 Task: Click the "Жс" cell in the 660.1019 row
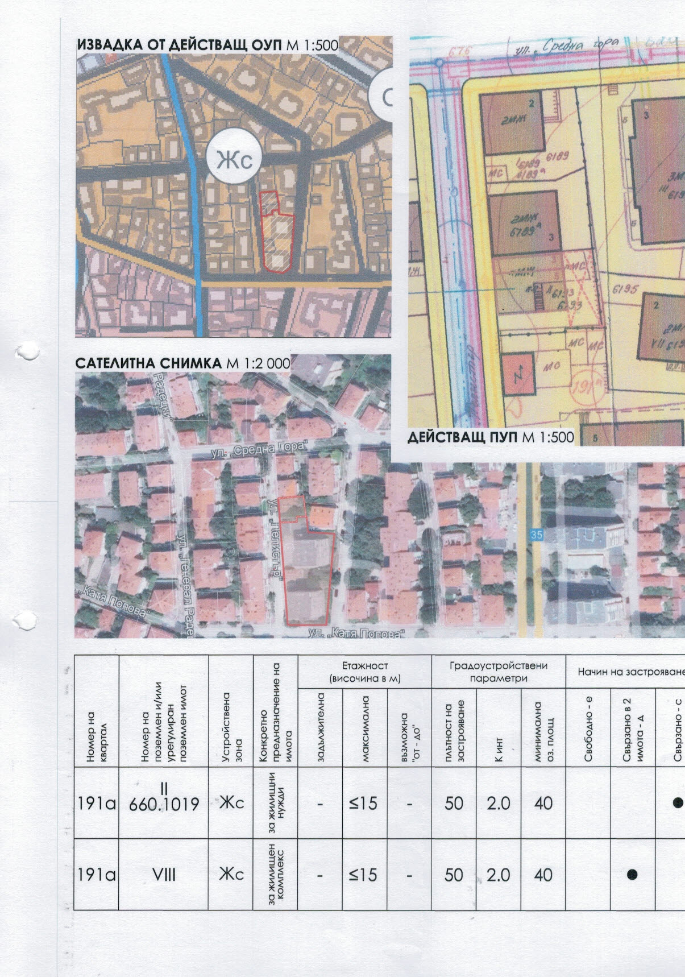(232, 802)
